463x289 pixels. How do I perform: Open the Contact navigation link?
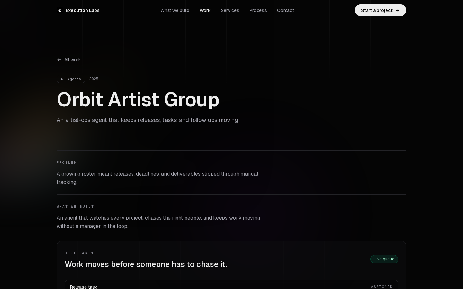tap(286, 10)
